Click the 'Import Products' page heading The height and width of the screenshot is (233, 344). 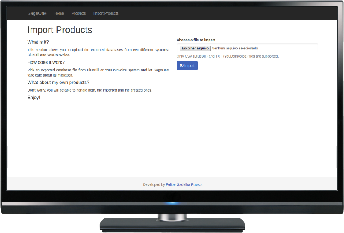pyautogui.click(x=60, y=30)
